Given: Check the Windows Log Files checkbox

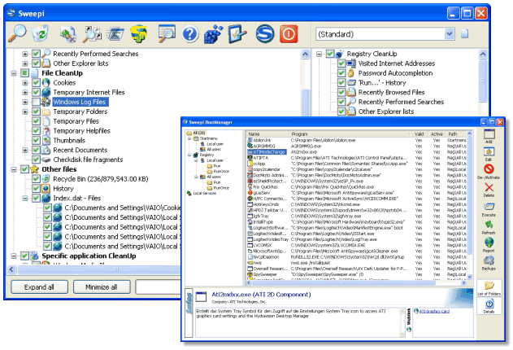Looking at the screenshot, I should [36, 102].
